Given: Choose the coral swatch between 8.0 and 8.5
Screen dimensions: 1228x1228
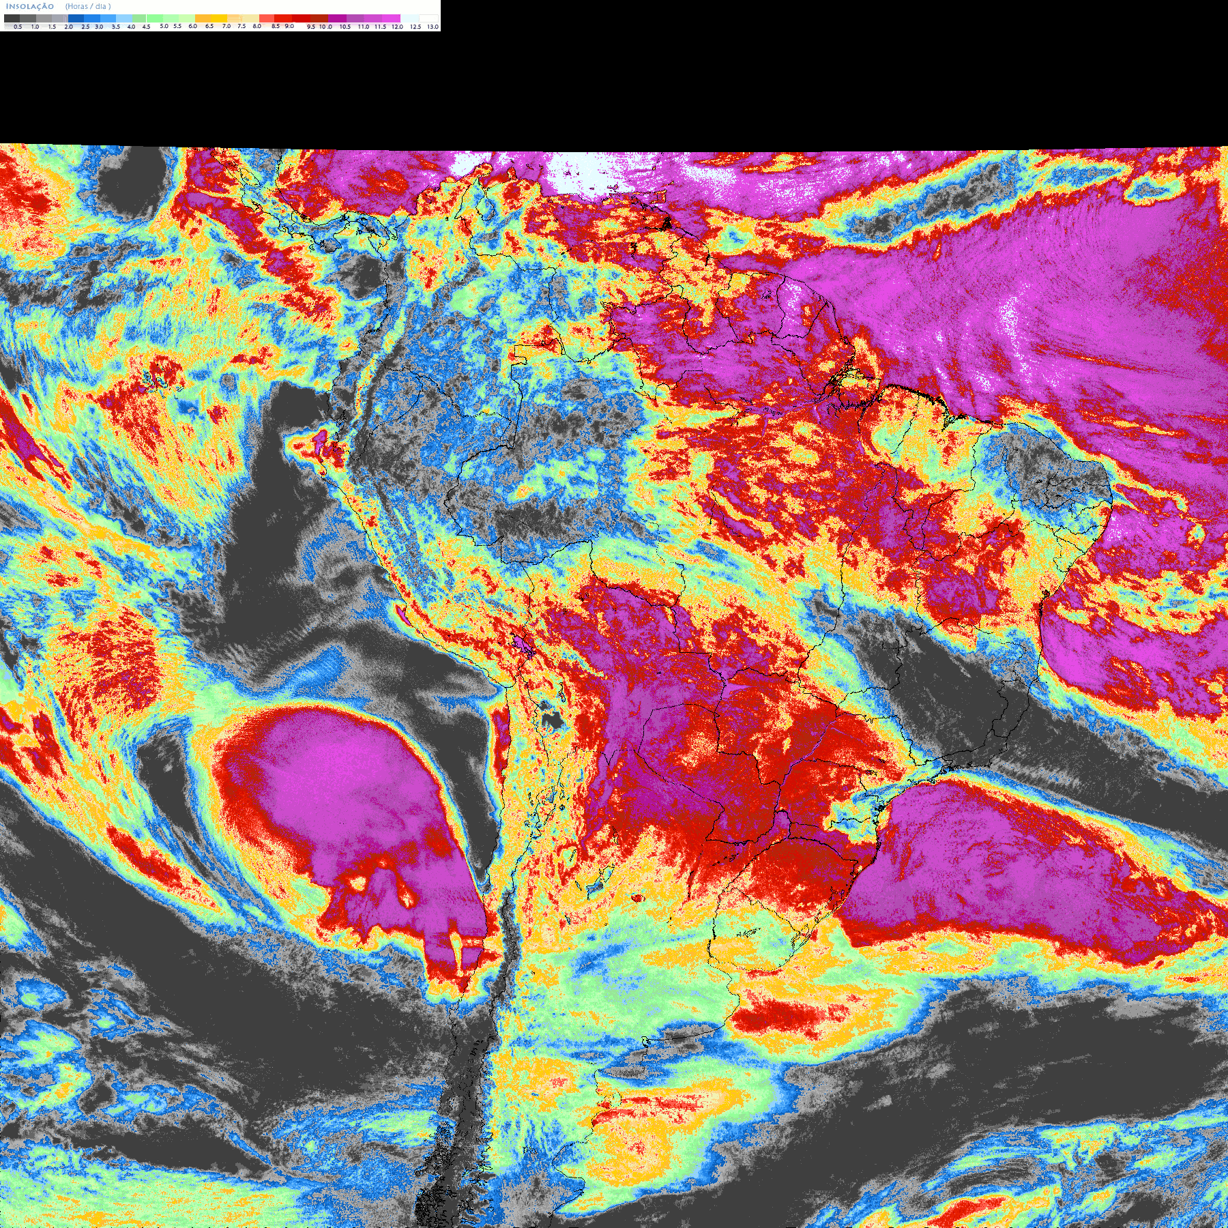Looking at the screenshot, I should [267, 18].
